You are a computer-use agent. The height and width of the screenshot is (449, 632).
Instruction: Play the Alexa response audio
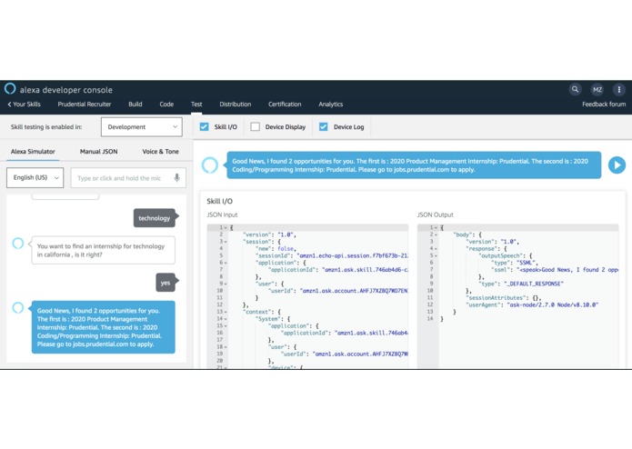(x=617, y=165)
